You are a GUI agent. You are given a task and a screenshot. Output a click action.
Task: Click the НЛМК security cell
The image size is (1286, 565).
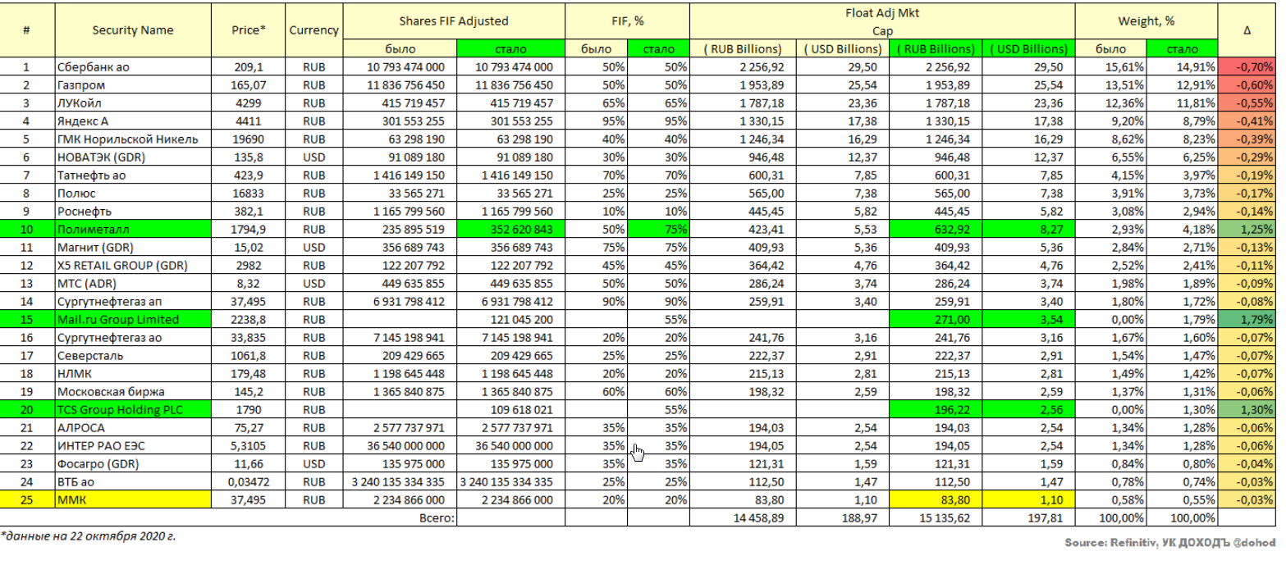pyautogui.click(x=132, y=373)
